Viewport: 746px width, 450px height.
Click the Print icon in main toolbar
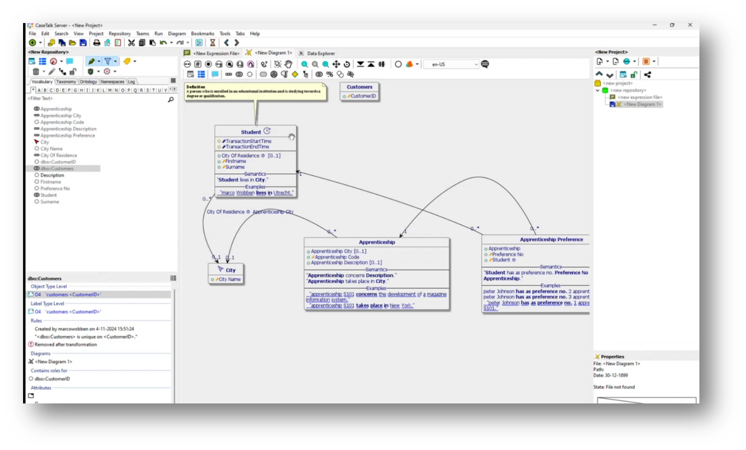tap(97, 43)
